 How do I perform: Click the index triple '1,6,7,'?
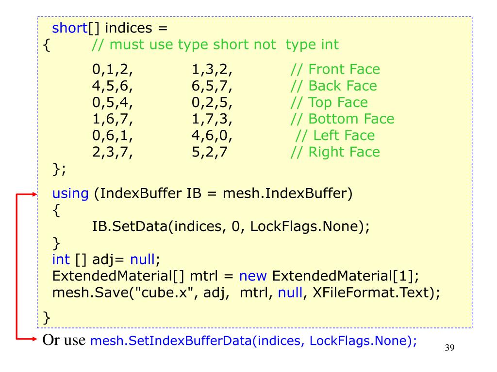[113, 119]
